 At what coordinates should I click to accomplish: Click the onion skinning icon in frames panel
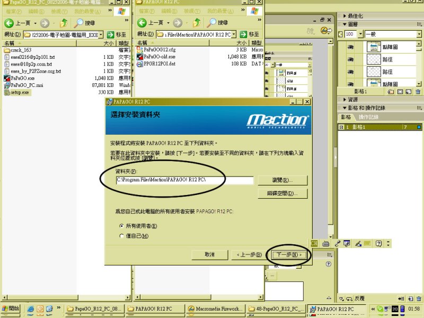[x=341, y=299]
